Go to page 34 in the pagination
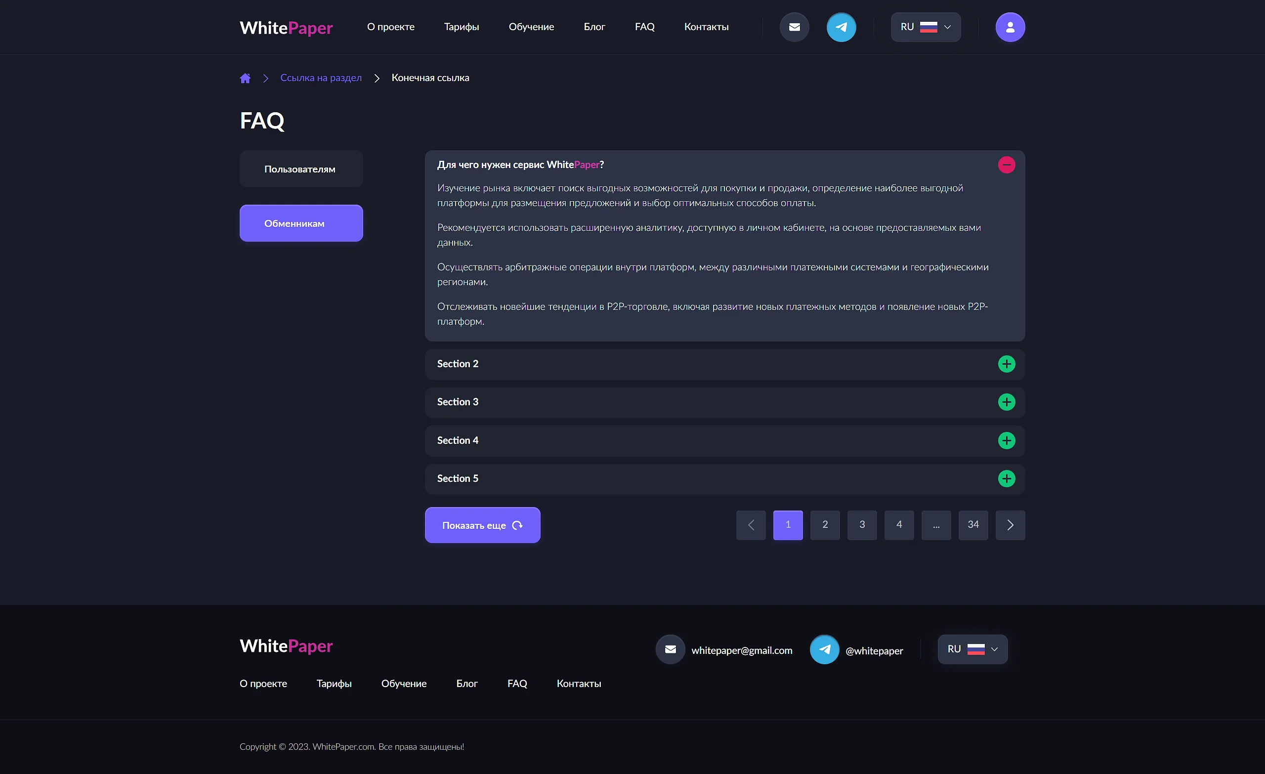 973,525
